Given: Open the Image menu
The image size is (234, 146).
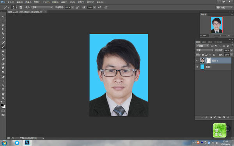Looking at the screenshot, I should [28, 2].
